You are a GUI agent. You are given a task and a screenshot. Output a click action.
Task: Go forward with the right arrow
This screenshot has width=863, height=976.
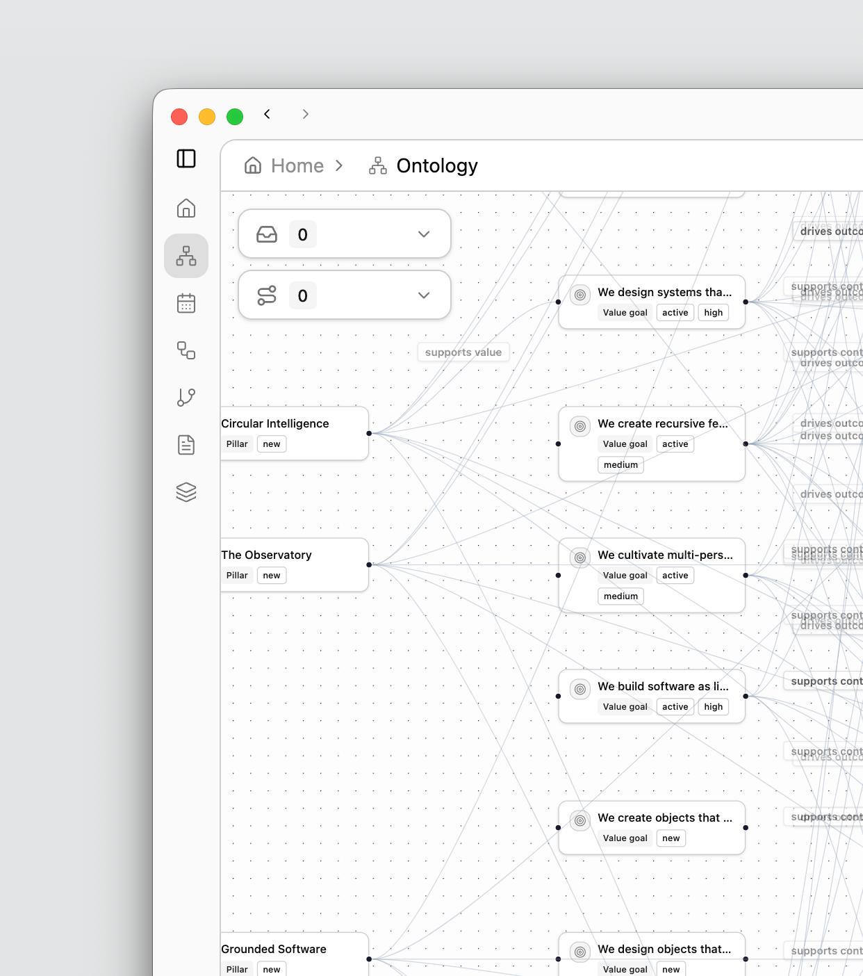point(305,114)
